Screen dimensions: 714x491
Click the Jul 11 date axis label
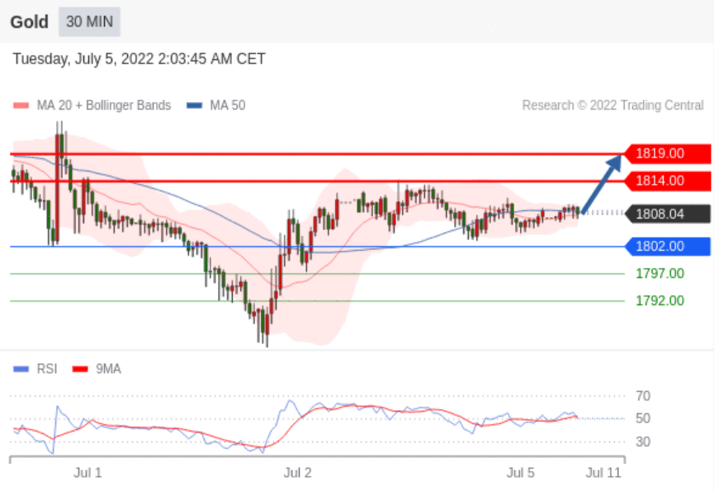coord(603,473)
